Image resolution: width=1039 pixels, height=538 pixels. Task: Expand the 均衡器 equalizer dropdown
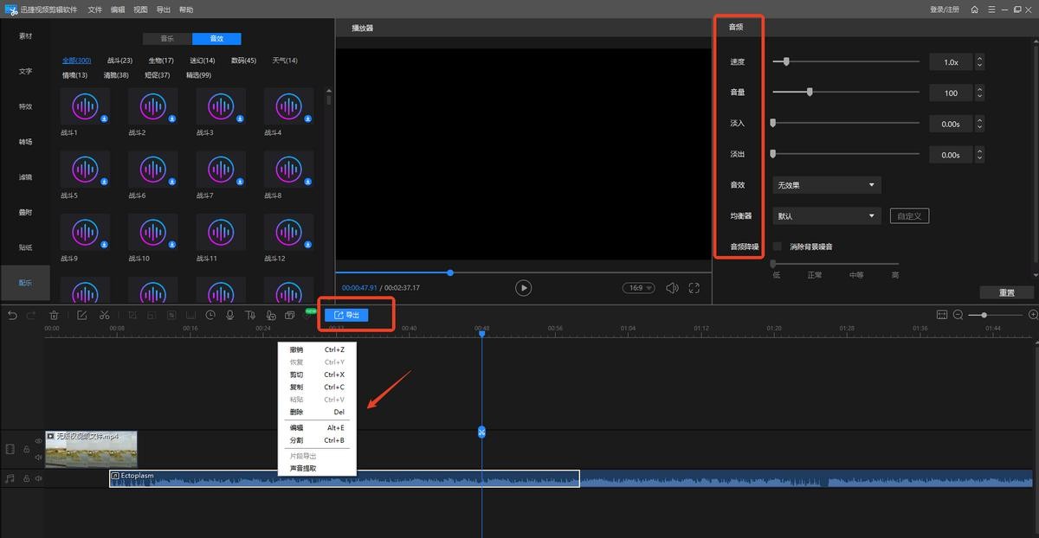(x=827, y=216)
